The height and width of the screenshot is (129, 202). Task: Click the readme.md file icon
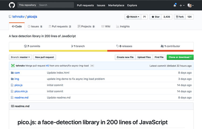(x=12, y=98)
